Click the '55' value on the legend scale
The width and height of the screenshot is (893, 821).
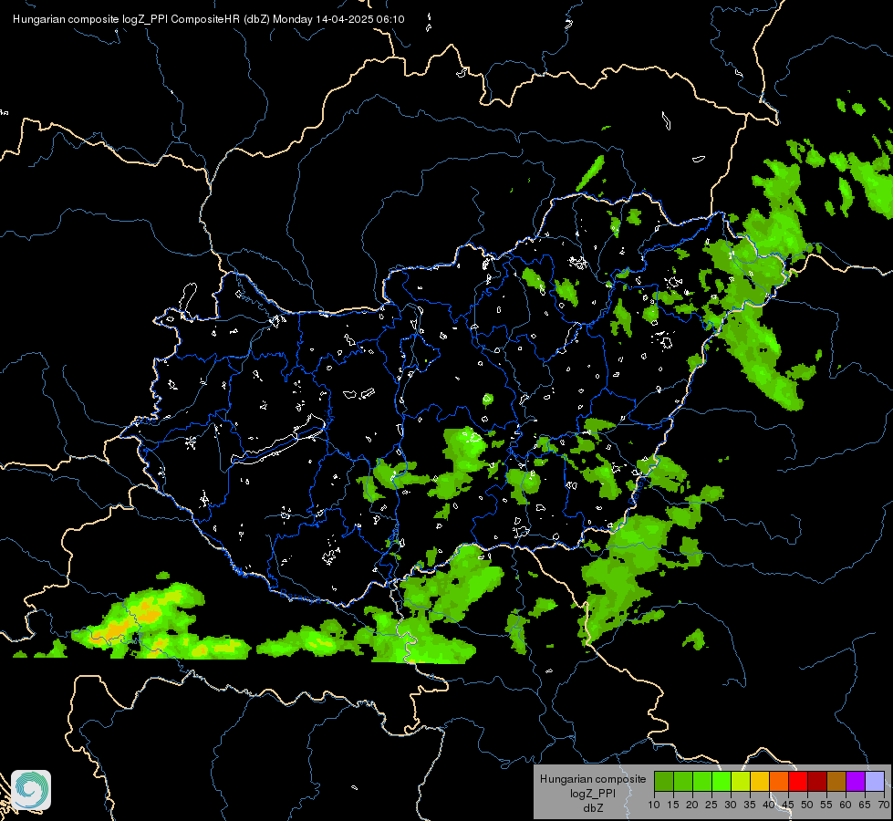826,805
